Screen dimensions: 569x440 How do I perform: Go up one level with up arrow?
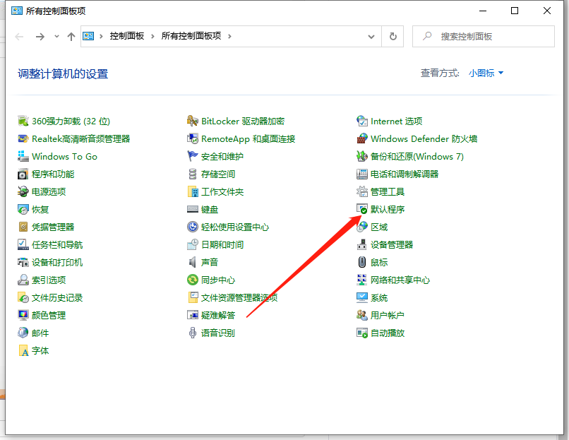tap(71, 37)
